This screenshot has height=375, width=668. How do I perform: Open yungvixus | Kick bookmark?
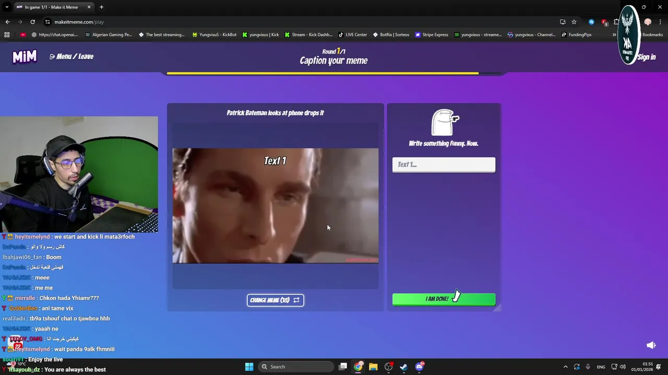point(260,35)
